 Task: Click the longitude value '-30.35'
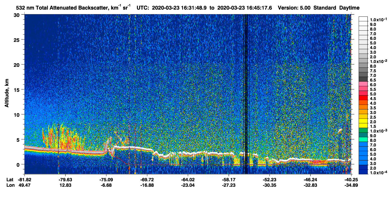(x=269, y=185)
